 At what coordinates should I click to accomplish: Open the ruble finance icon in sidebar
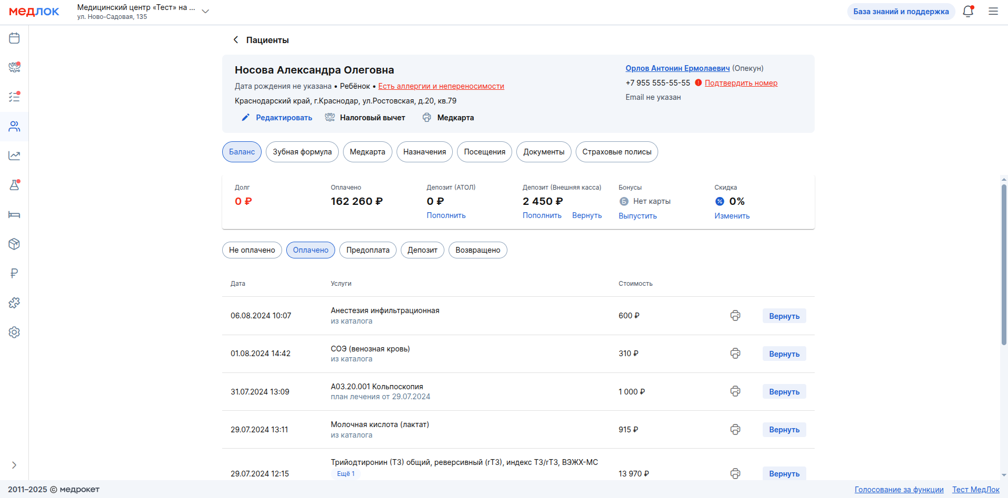14,273
